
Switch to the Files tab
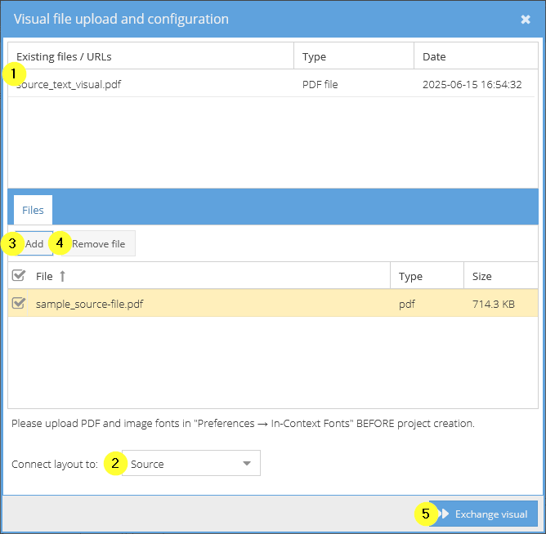pyautogui.click(x=33, y=210)
